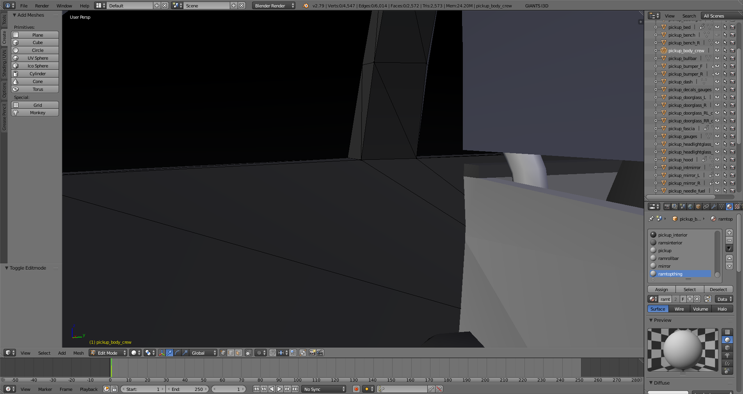Move material slot down arrow

tap(729, 266)
